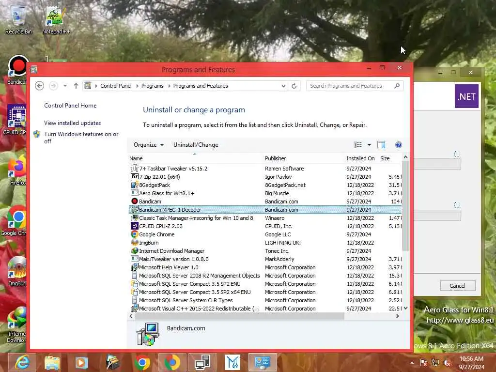Click the volume tray icon
Viewport: 496px width, 372px height.
[x=447, y=363]
